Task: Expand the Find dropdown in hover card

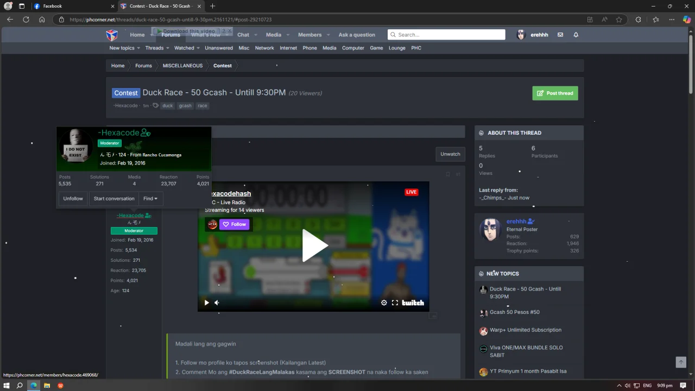Action: pos(150,199)
